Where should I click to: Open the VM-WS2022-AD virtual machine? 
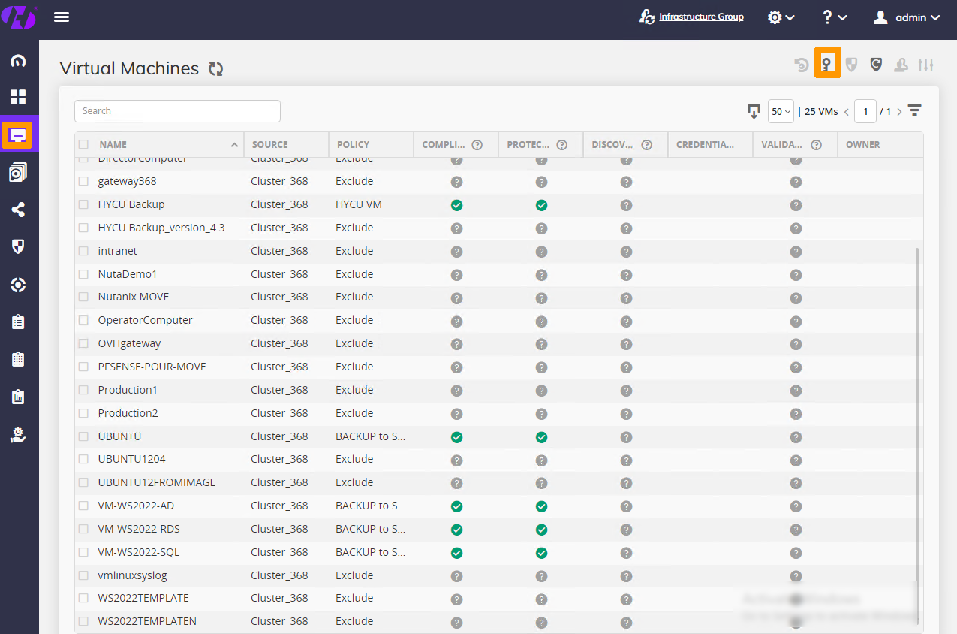[134, 506]
